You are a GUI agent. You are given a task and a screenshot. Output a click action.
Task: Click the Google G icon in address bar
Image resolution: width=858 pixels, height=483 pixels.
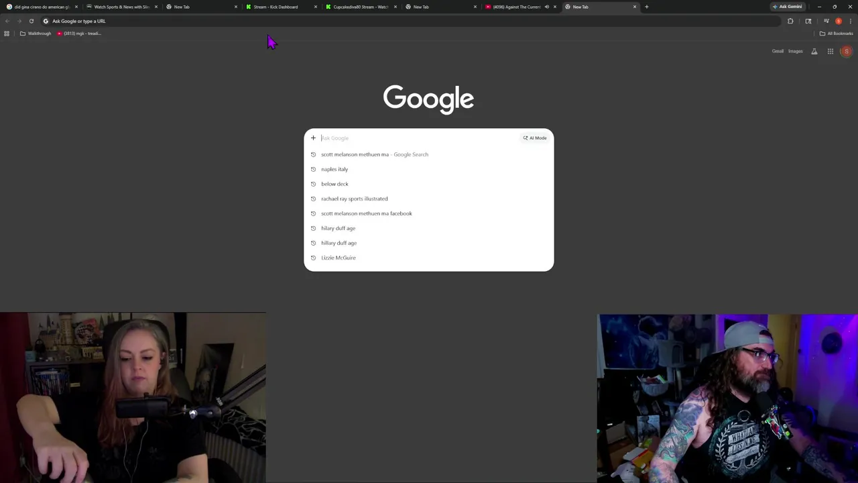pyautogui.click(x=46, y=21)
